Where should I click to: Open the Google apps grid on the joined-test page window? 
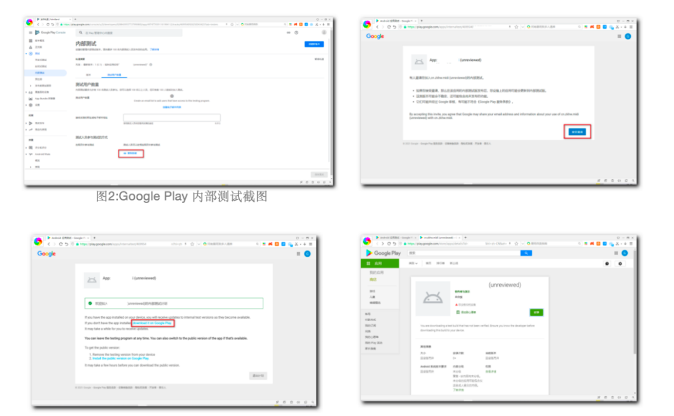298,254
